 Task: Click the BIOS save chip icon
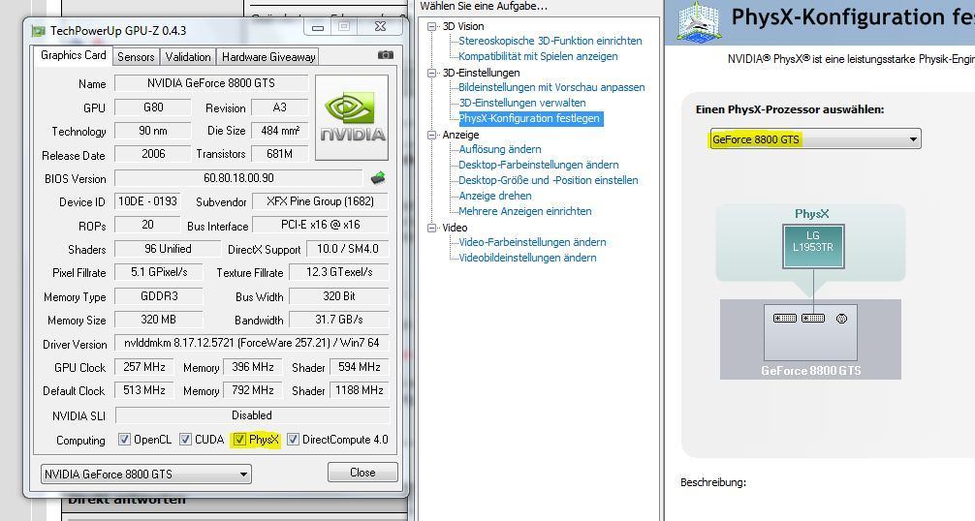(378, 178)
